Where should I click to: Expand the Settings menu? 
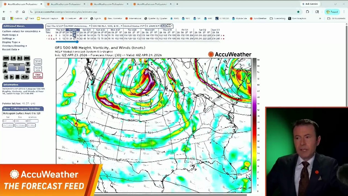8,38
